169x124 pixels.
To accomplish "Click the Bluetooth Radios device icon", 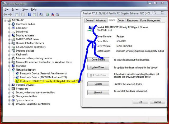I will coord(13,24).
